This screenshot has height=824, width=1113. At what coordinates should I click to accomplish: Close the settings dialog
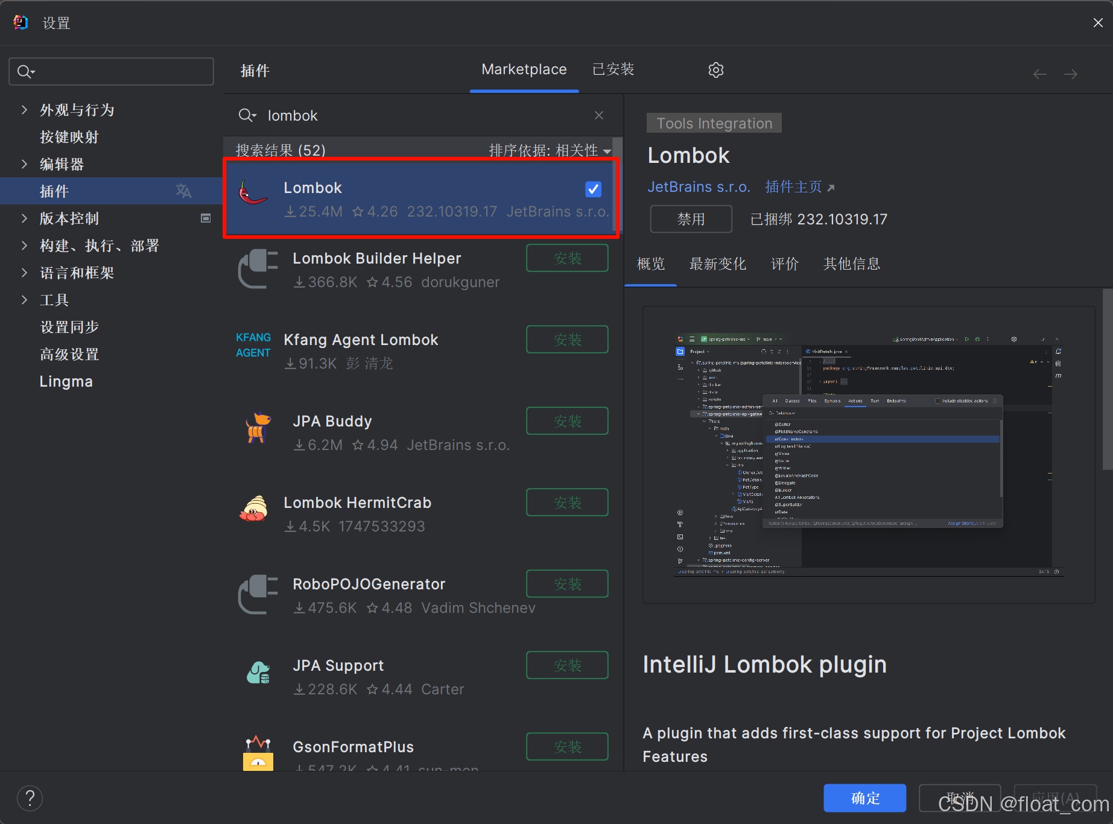coord(1098,22)
